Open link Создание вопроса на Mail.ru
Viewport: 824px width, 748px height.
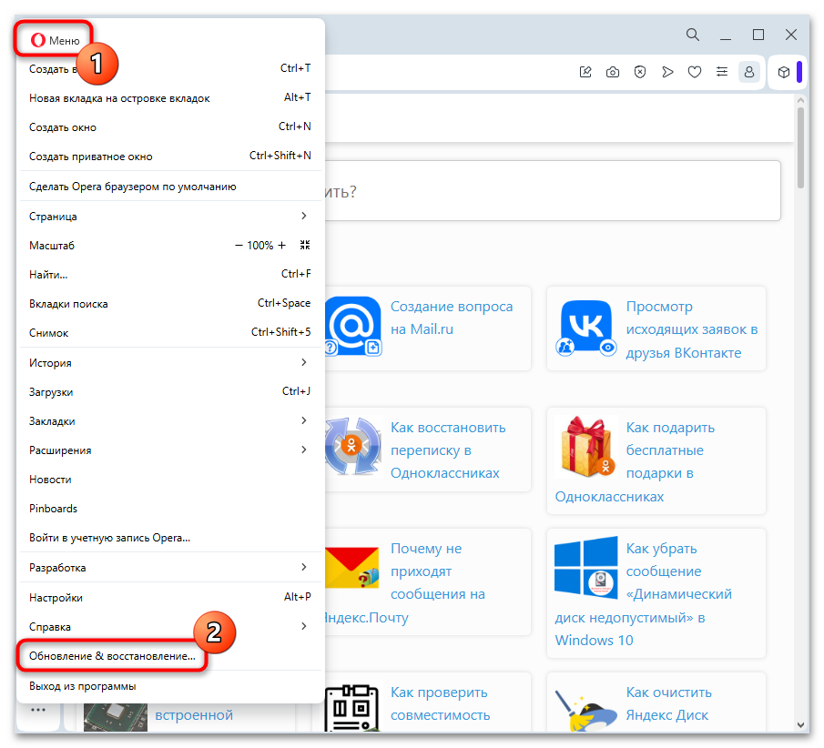coord(452,318)
